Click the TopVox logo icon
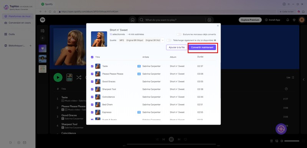 point(6,7)
